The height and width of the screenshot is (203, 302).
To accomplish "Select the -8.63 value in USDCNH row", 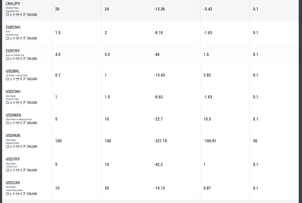I will click(158, 97).
